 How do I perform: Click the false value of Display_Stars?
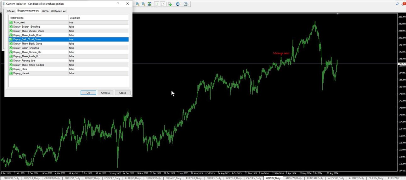pyautogui.click(x=71, y=69)
